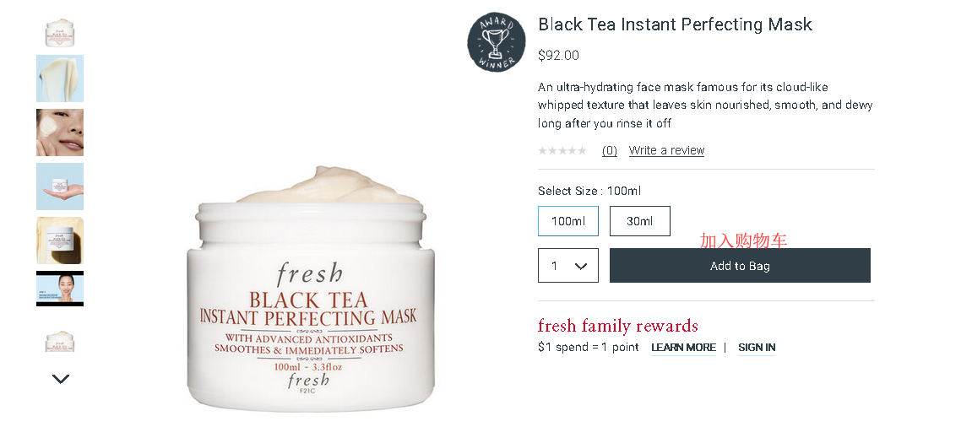
Task: Click the main product jar image
Action: pyautogui.click(x=310, y=288)
